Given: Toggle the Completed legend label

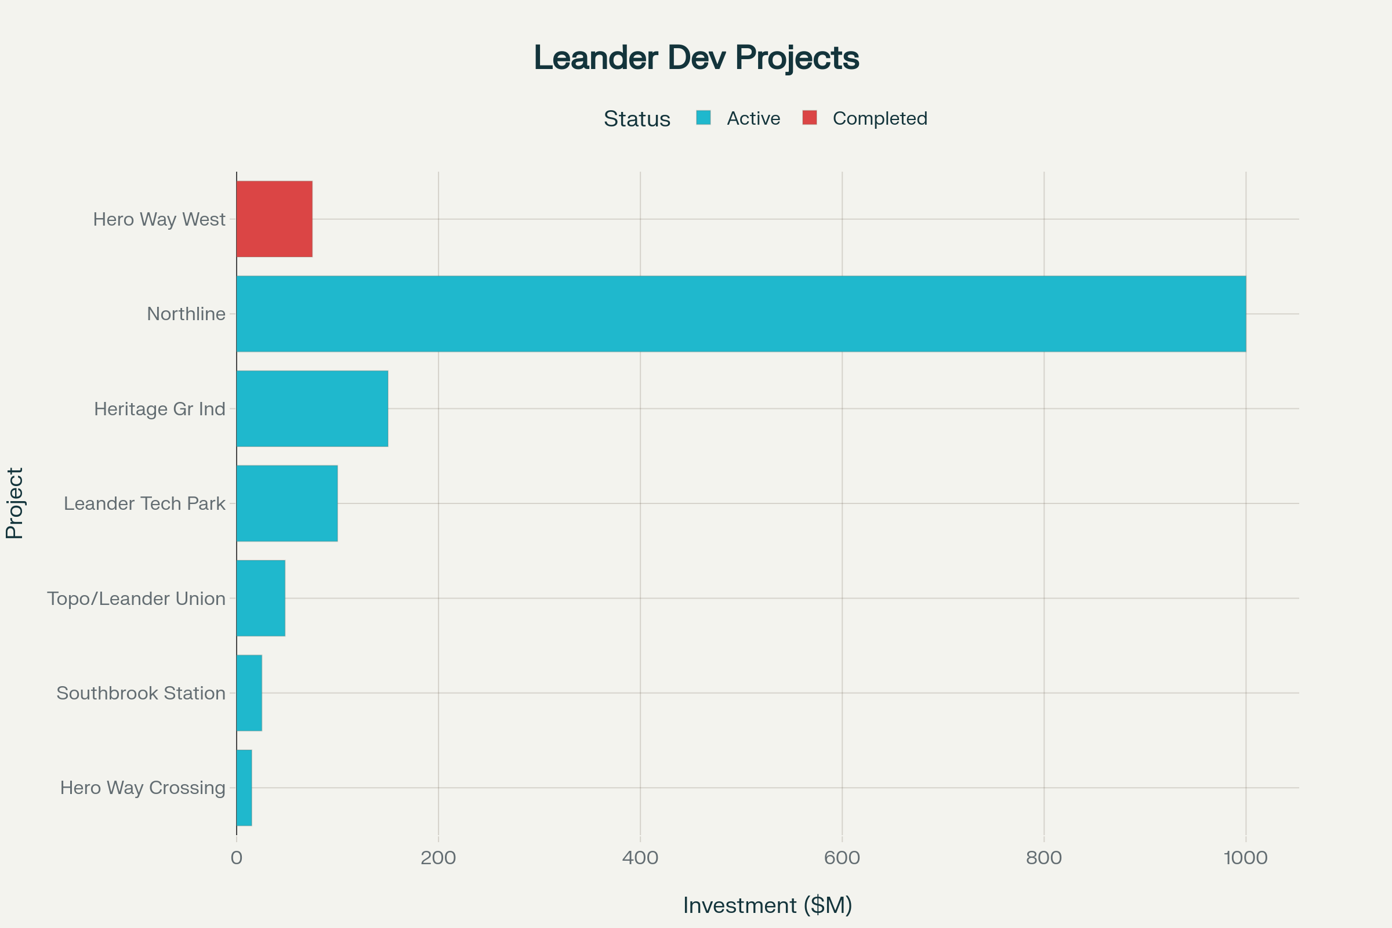Looking at the screenshot, I should tap(879, 118).
